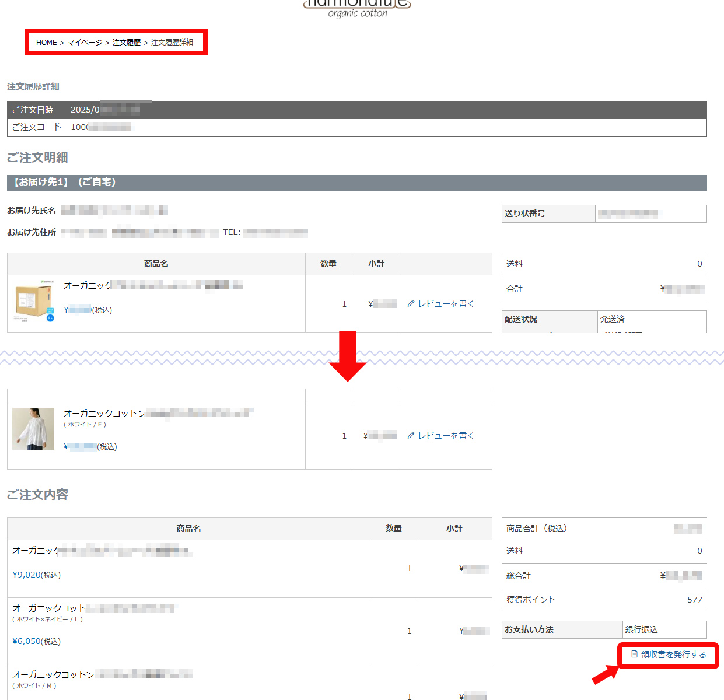The width and height of the screenshot is (724, 700).
Task: Click 注文履歴詳細 in the breadcrumb
Action: (x=172, y=43)
